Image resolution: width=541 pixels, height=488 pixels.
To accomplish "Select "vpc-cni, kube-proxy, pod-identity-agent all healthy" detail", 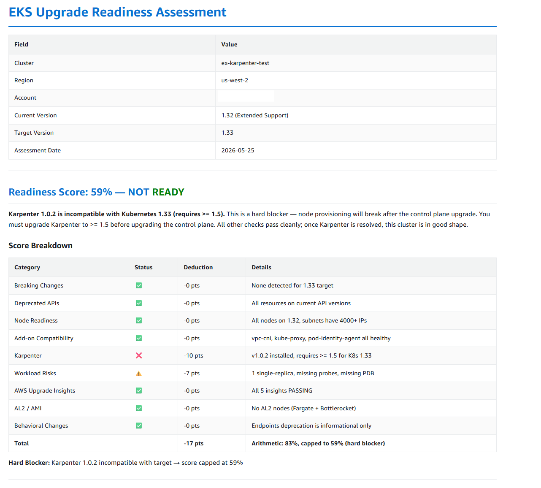I will [x=321, y=338].
